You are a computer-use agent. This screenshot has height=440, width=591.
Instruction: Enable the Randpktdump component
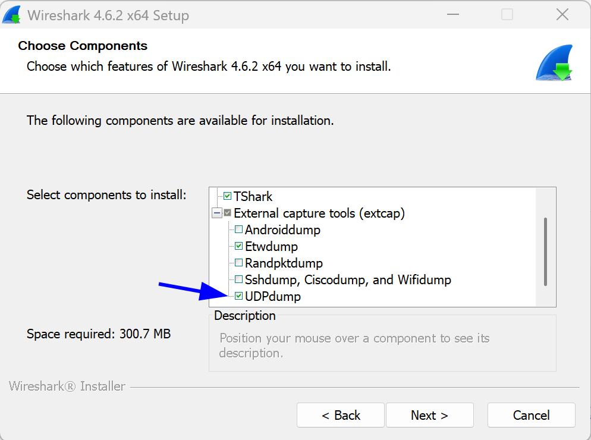click(x=238, y=262)
